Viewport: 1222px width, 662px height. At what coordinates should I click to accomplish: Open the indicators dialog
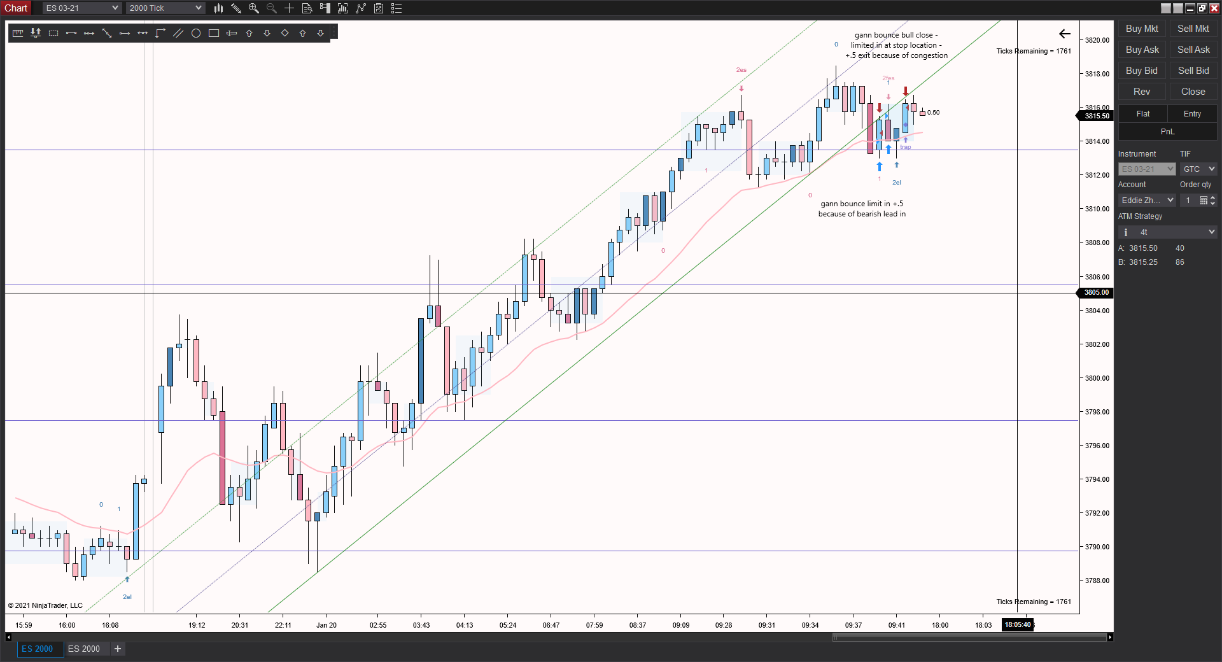pyautogui.click(x=343, y=8)
